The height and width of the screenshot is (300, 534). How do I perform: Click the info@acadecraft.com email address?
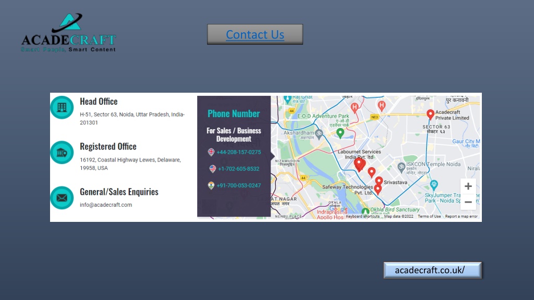coord(106,205)
